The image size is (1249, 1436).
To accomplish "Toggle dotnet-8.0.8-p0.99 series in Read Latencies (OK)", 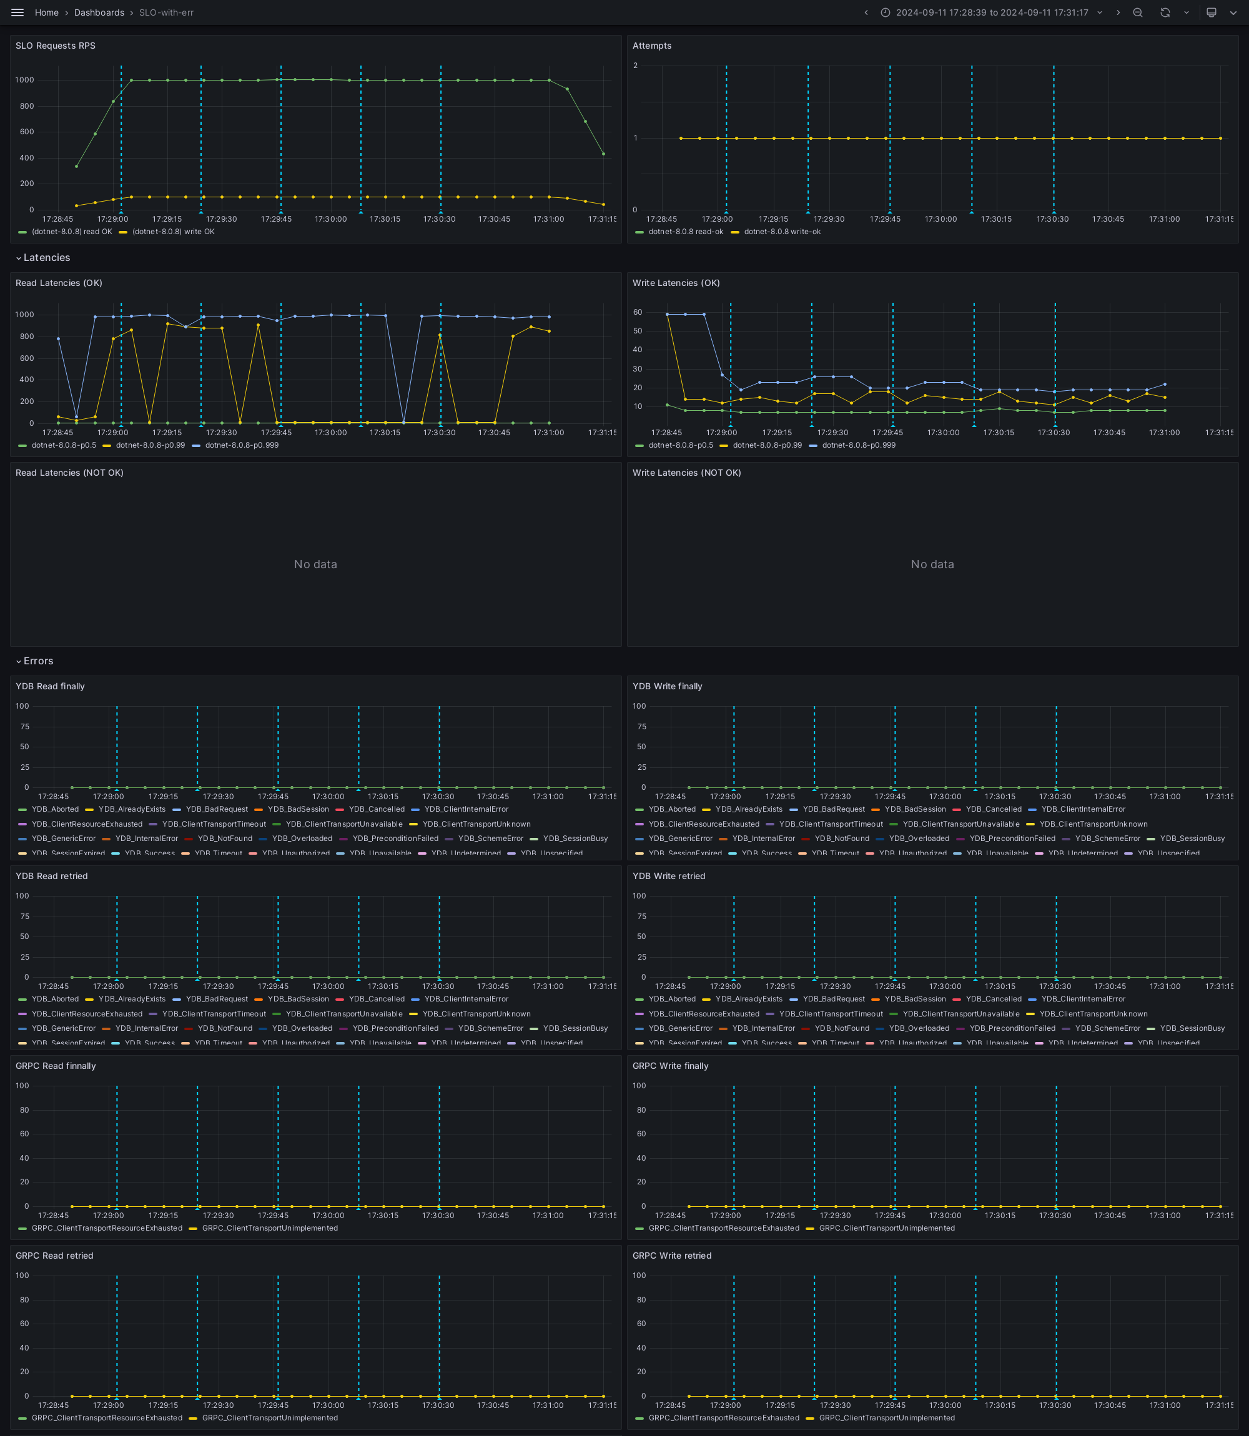I will click(x=151, y=445).
